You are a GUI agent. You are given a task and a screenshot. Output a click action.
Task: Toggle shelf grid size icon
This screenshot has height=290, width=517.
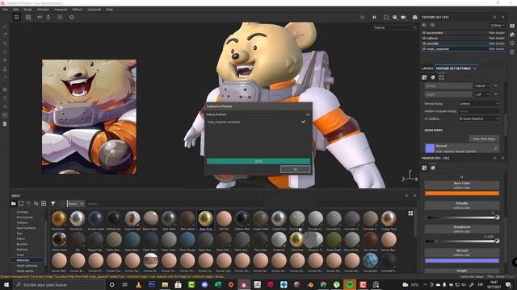(x=410, y=213)
